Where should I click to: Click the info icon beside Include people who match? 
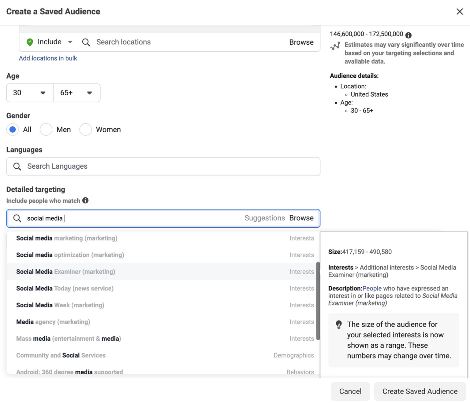(86, 200)
